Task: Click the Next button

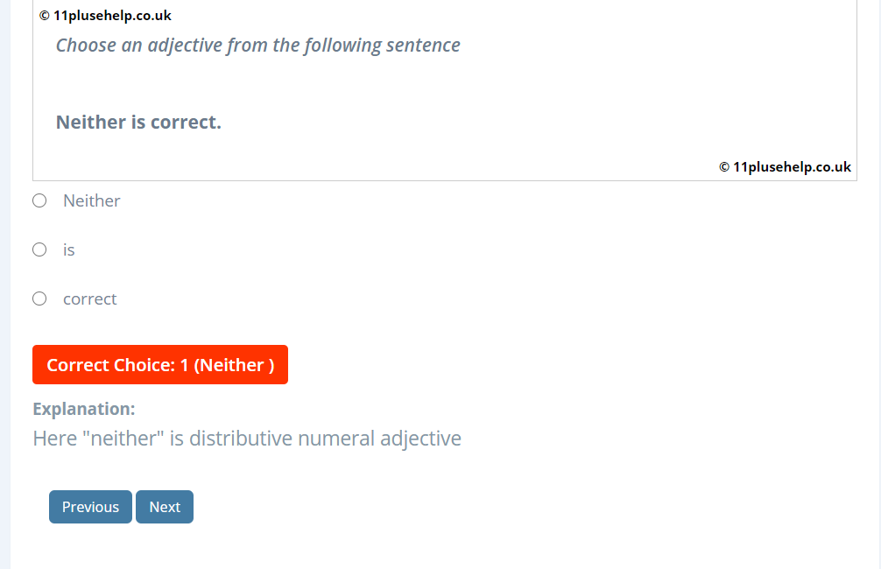Action: pos(164,506)
